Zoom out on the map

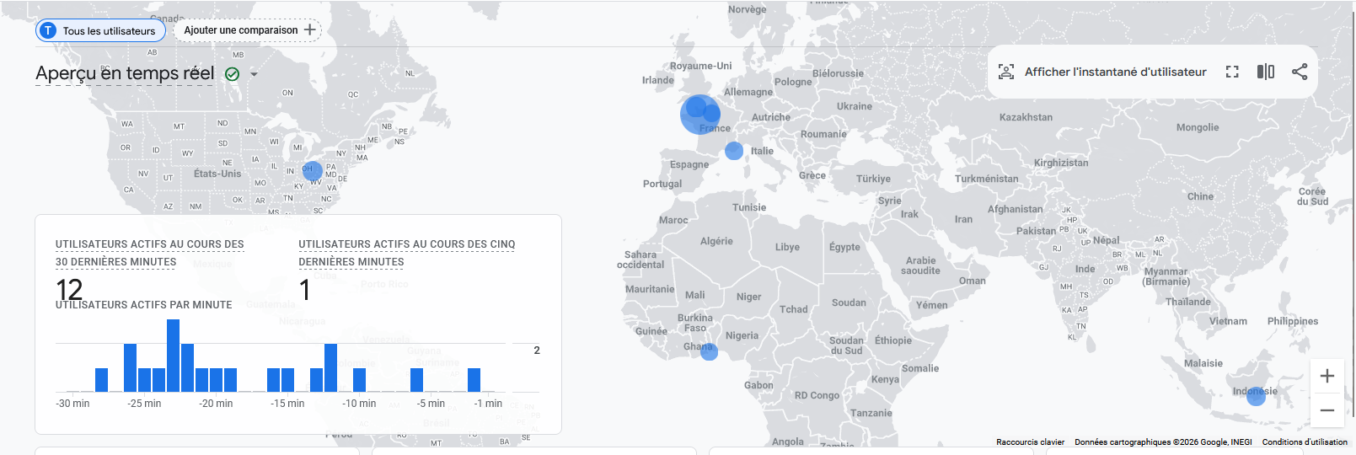(1327, 410)
